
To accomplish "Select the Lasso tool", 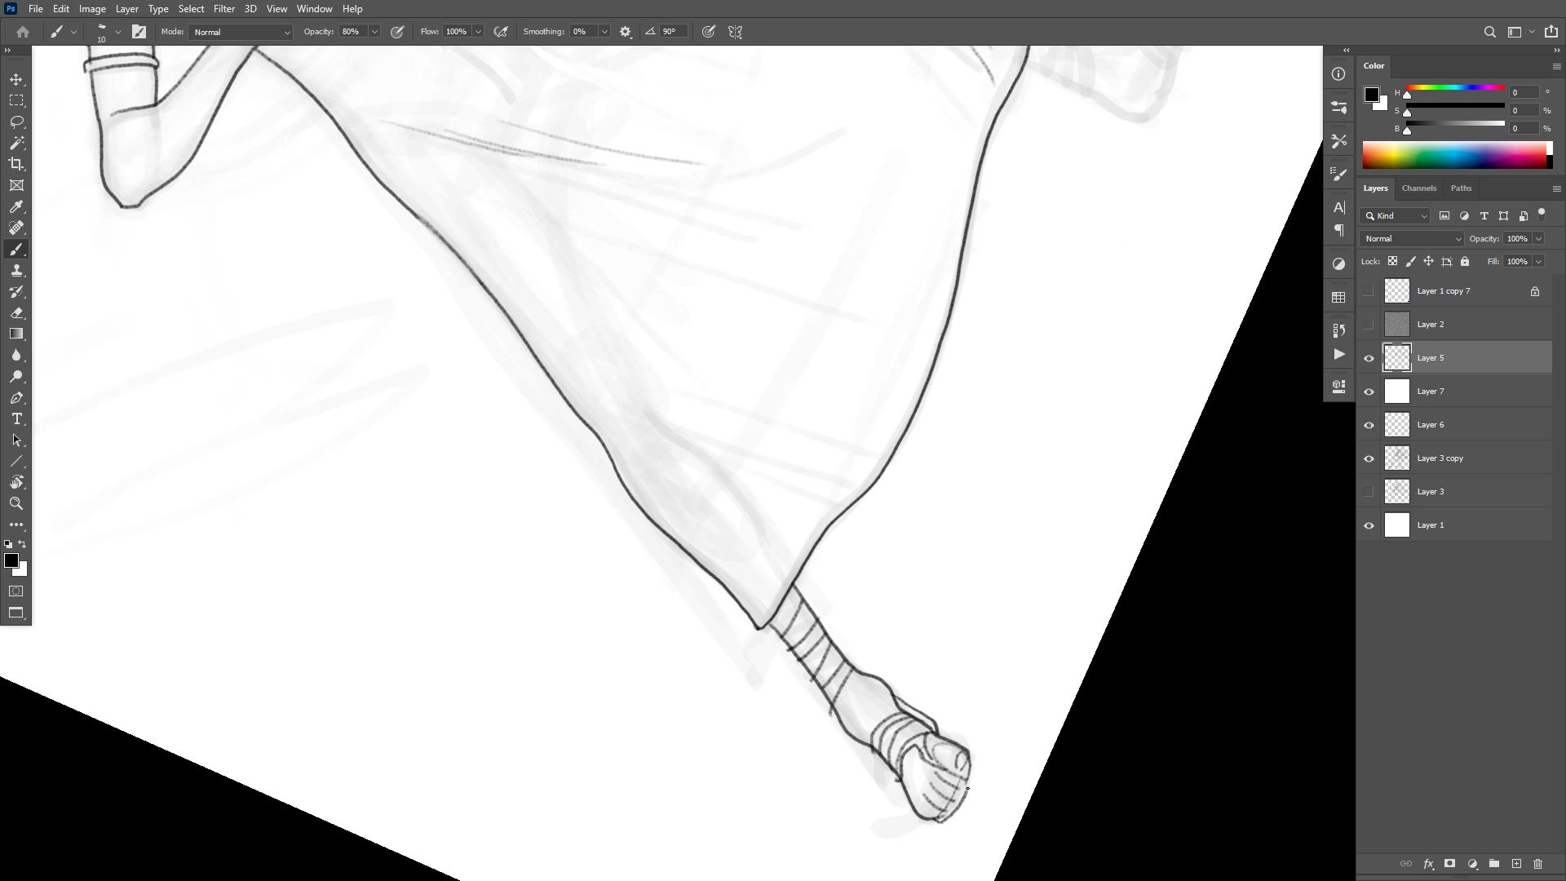I will (16, 122).
